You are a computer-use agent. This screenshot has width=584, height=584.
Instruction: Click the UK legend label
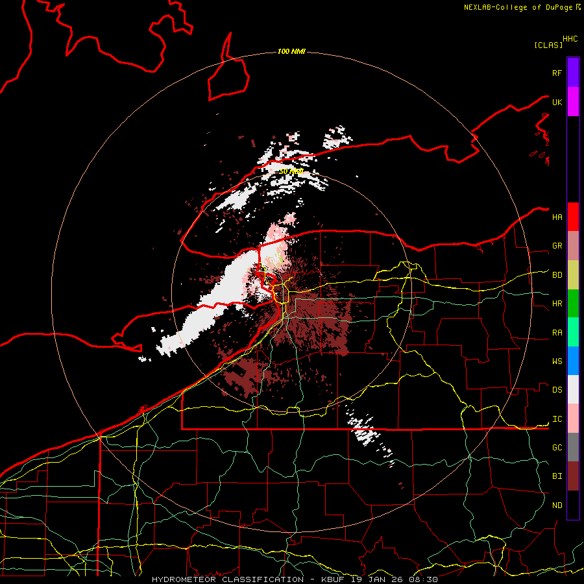coord(557,102)
